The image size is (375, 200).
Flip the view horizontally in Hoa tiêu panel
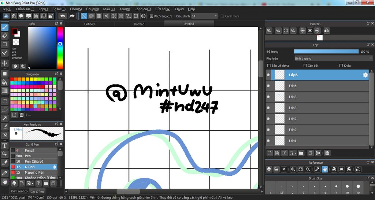tap(327, 31)
